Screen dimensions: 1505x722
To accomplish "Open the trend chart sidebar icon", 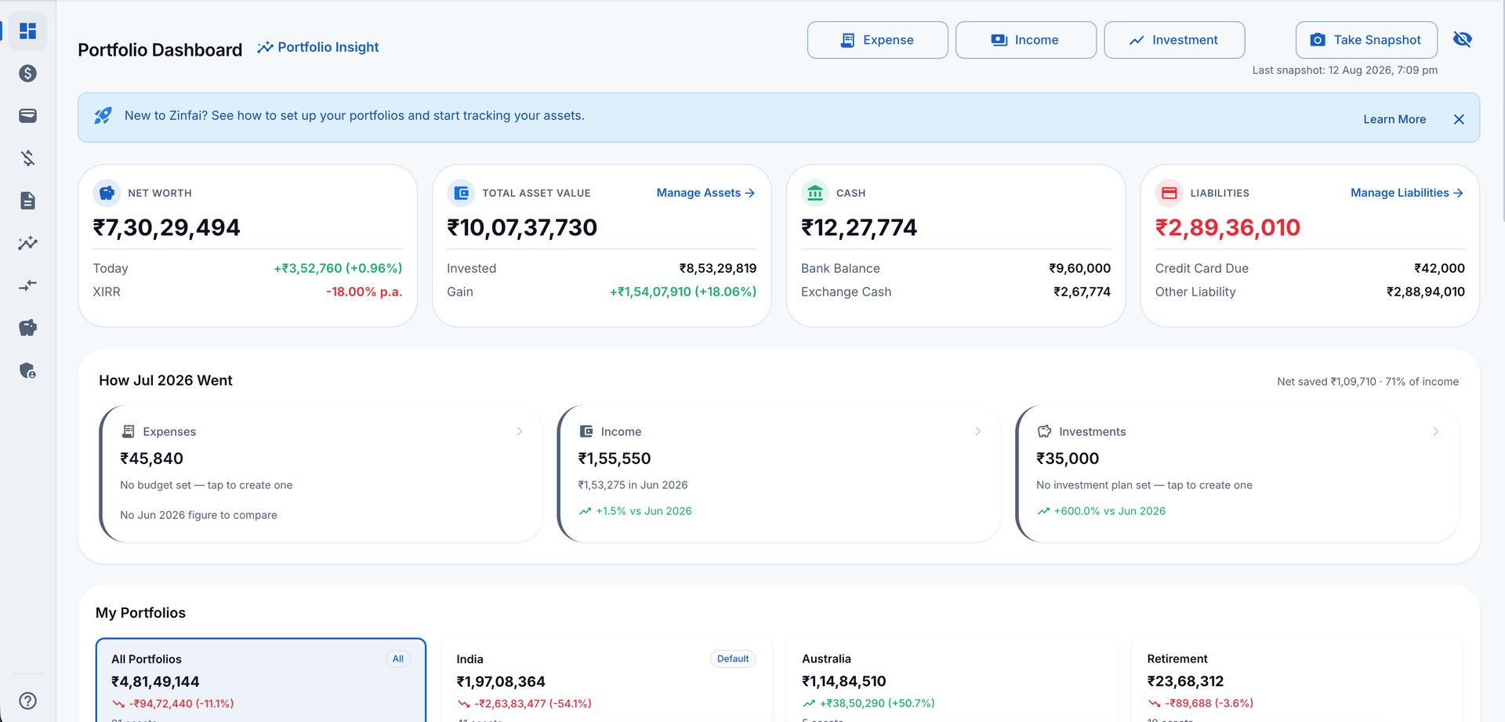I will (28, 243).
